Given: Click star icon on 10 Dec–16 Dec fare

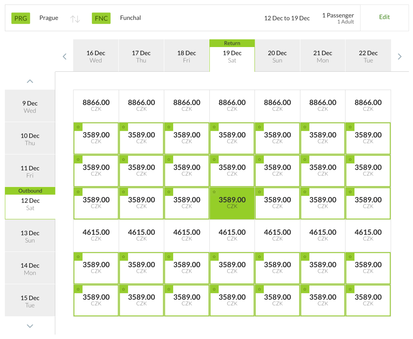Looking at the screenshot, I should coord(78,127).
